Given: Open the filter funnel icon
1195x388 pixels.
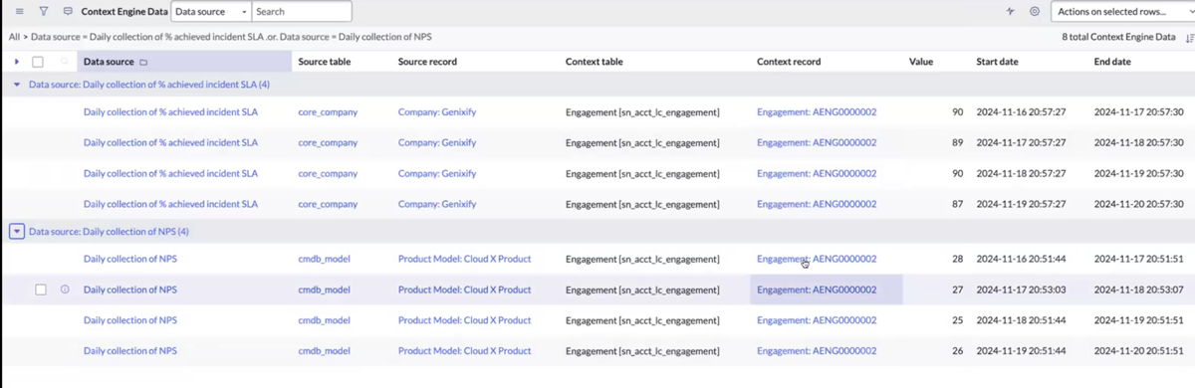Looking at the screenshot, I should pyautogui.click(x=44, y=12).
